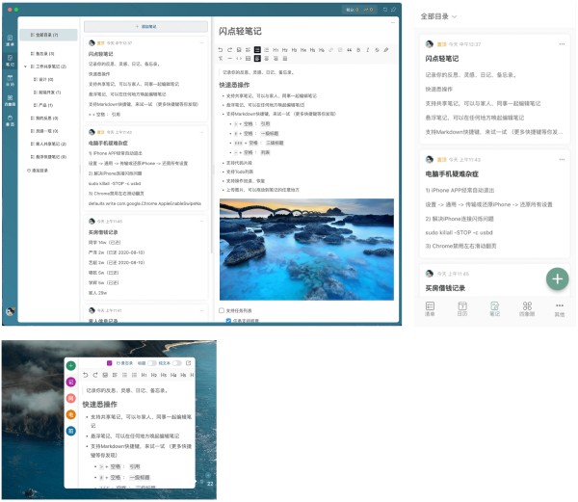Click 快速思操作 heading in floating note
The height and width of the screenshot is (502, 578).
coord(99,405)
